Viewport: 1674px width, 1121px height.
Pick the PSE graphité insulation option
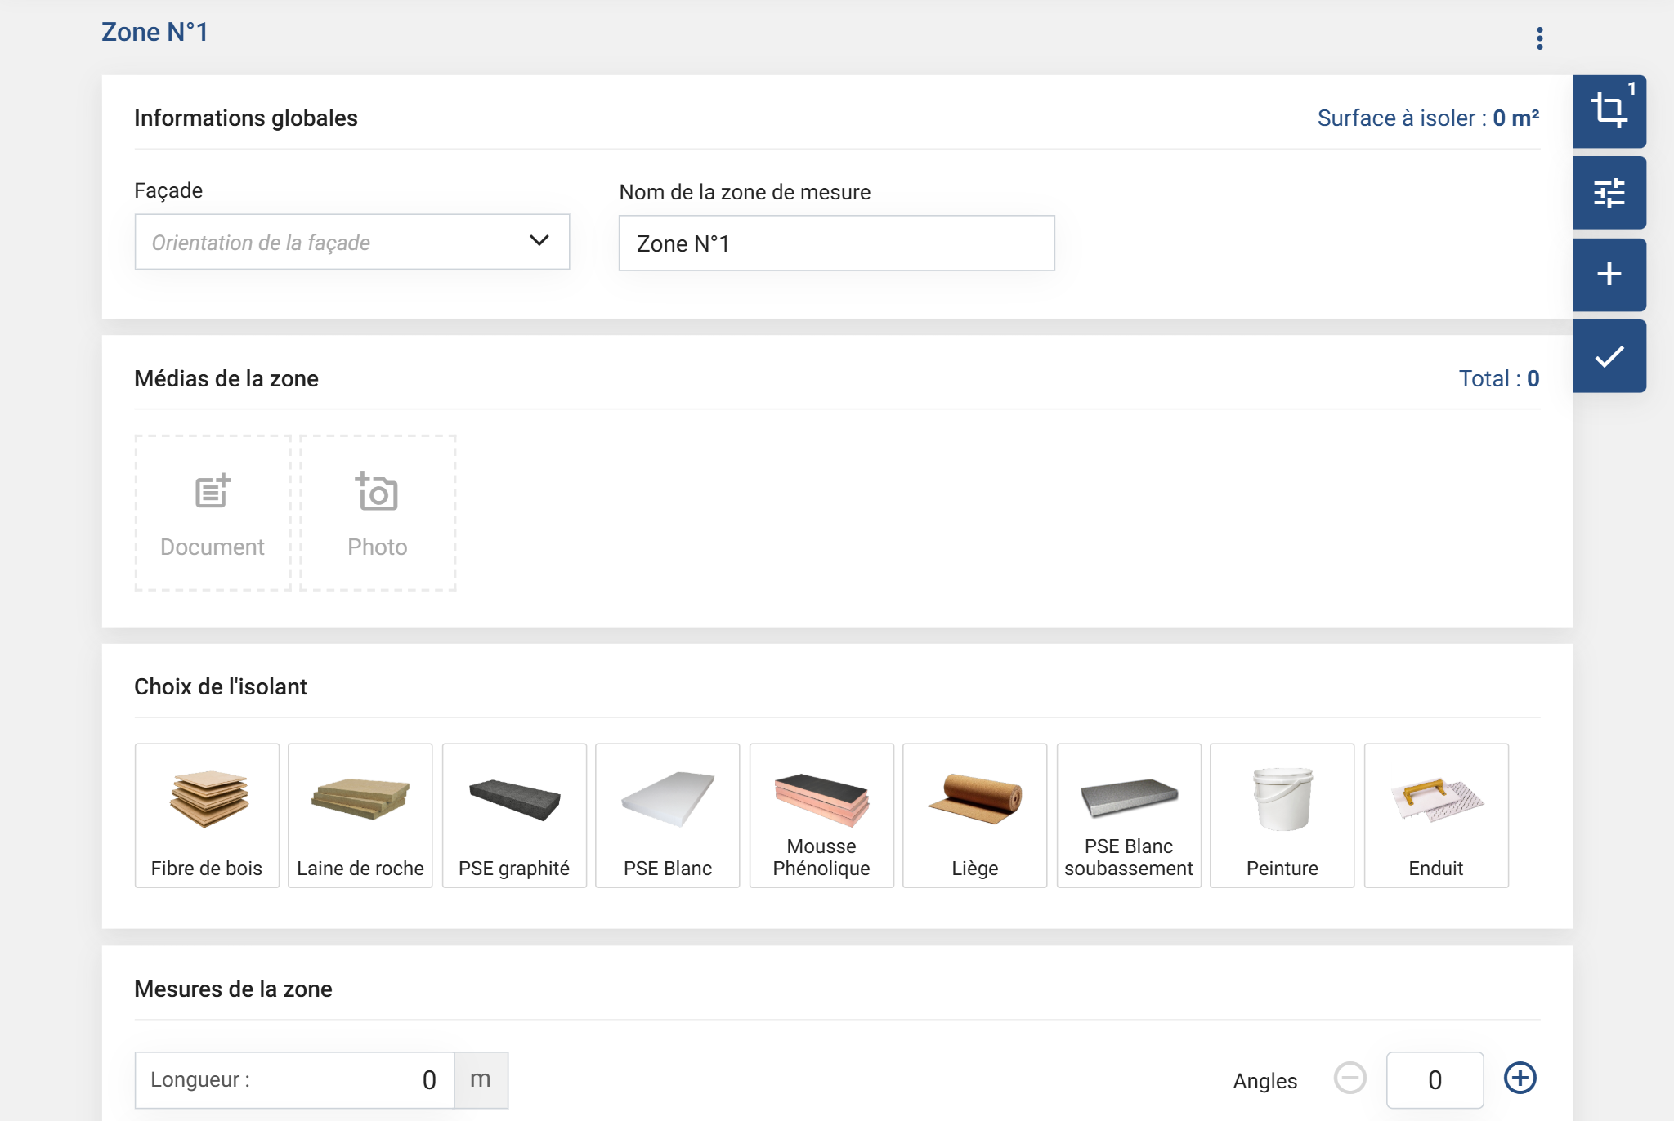[514, 815]
